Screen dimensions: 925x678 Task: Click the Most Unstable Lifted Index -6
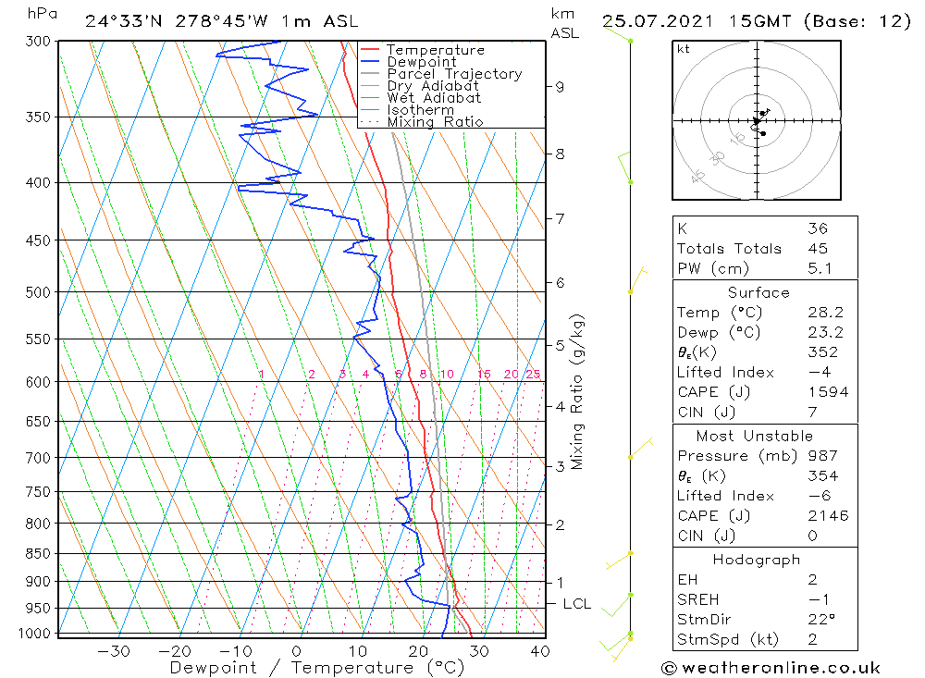click(x=820, y=496)
